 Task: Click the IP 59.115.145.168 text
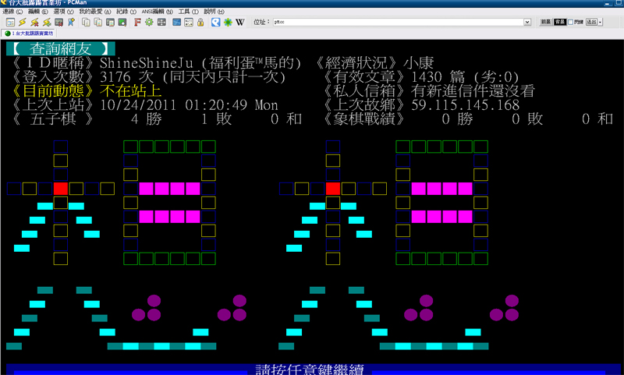click(x=465, y=105)
